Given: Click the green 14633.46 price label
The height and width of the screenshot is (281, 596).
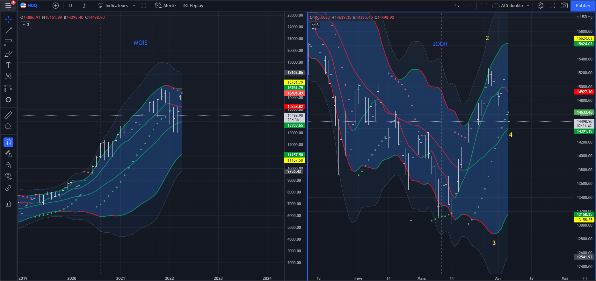Looking at the screenshot, I should (584, 112).
